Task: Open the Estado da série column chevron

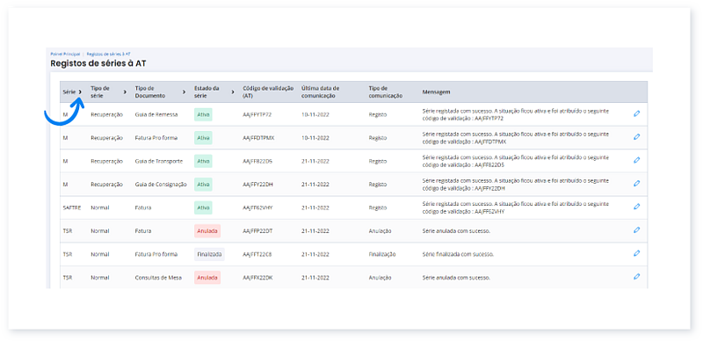Action: (233, 92)
